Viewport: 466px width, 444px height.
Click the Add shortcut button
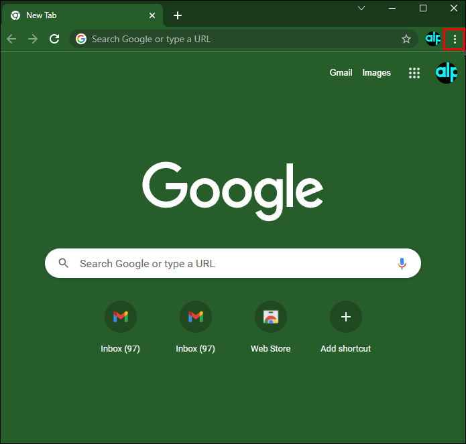pos(345,317)
